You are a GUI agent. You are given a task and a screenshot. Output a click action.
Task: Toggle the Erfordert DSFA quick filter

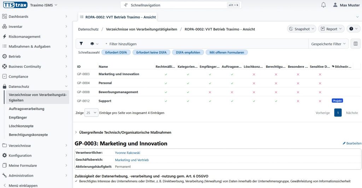(x=116, y=52)
